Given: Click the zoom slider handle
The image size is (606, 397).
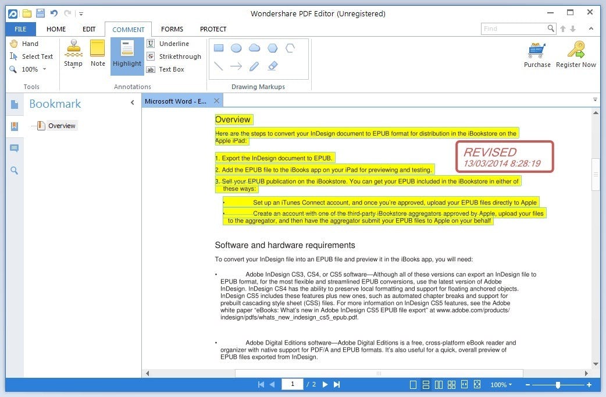Looking at the screenshot, I should 558,385.
